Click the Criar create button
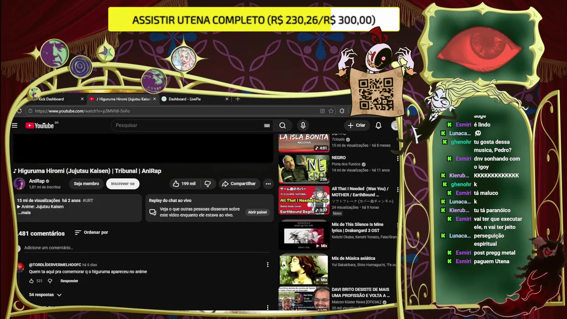The width and height of the screenshot is (567, 319). (x=356, y=125)
